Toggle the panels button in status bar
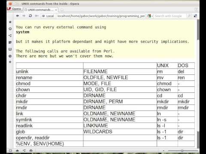 (11, 151)
